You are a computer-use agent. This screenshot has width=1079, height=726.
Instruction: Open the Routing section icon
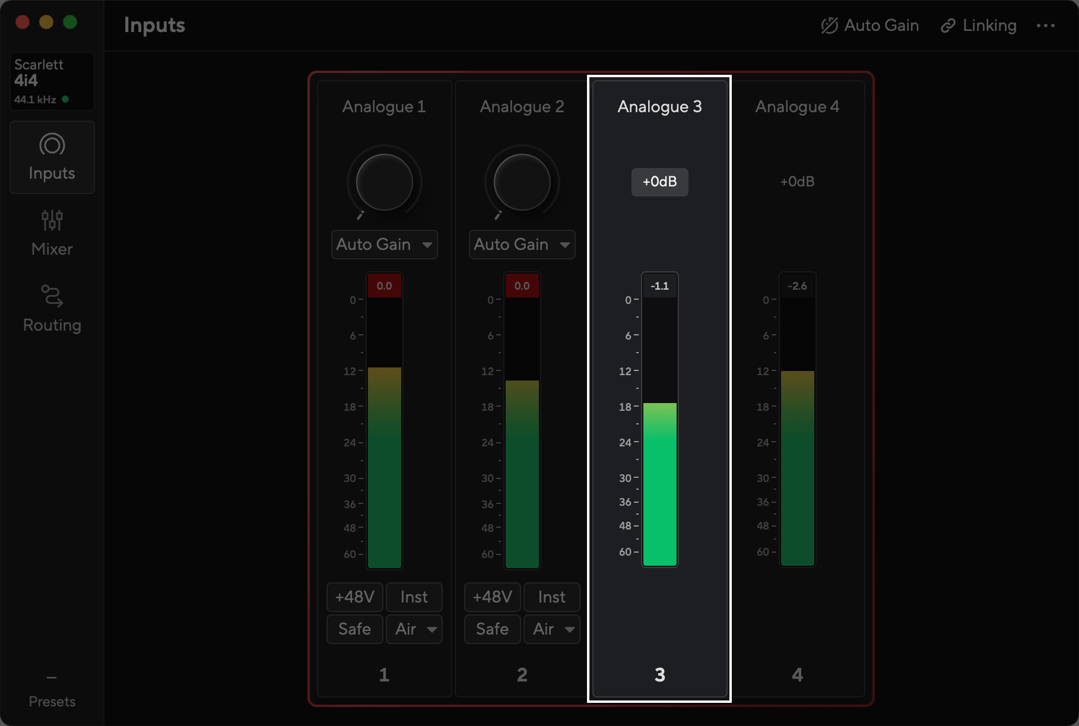[x=52, y=296]
